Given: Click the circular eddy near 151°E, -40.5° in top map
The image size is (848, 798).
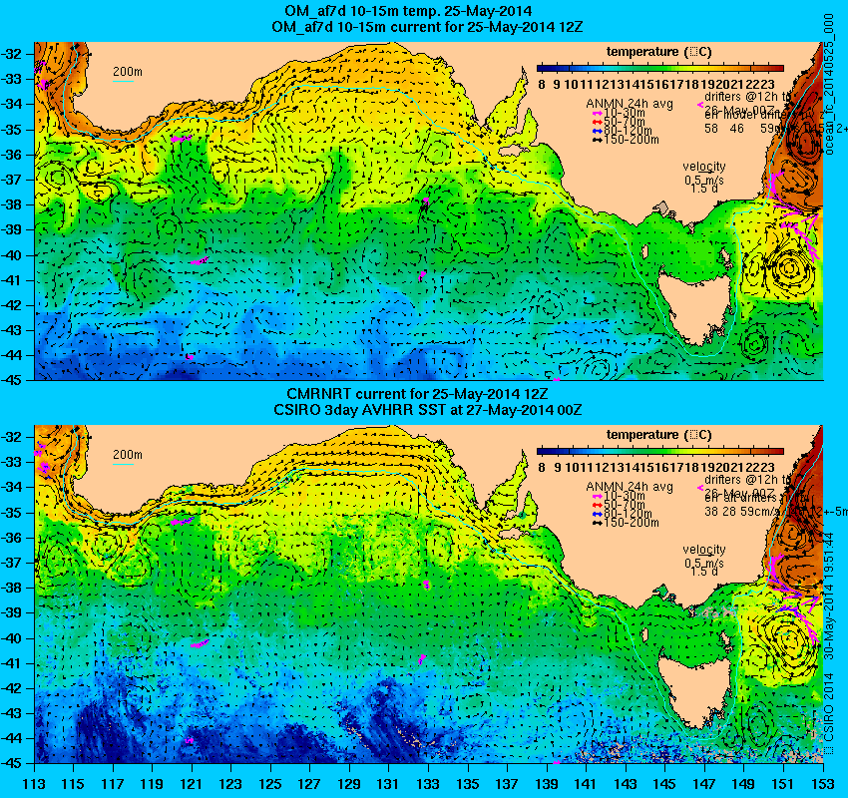Looking at the screenshot, I should [x=790, y=267].
